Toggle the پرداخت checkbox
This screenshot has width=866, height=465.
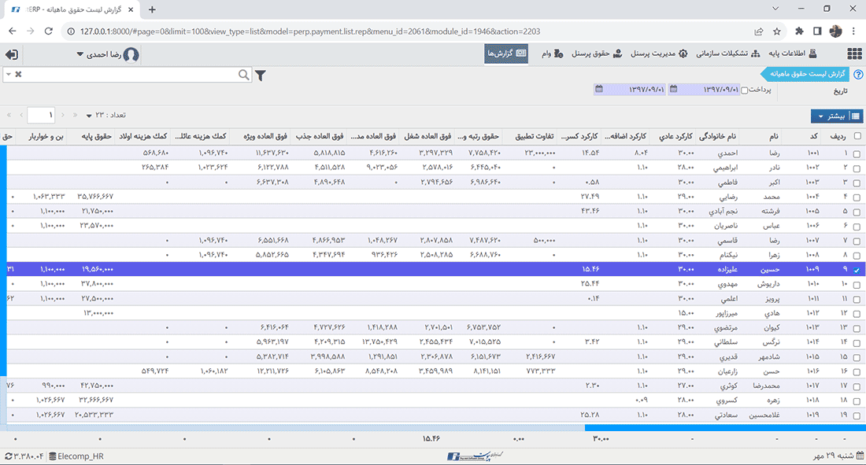click(745, 90)
